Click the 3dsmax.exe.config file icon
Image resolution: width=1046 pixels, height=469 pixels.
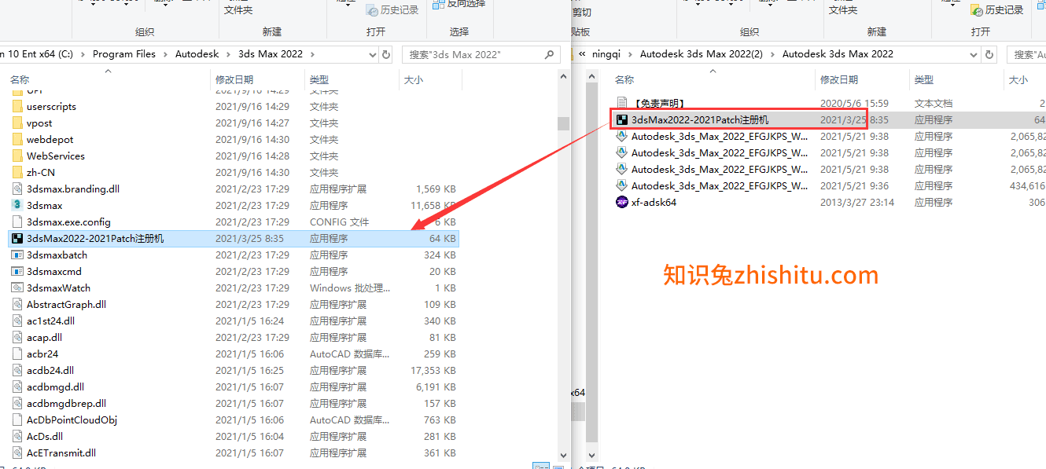pos(17,222)
